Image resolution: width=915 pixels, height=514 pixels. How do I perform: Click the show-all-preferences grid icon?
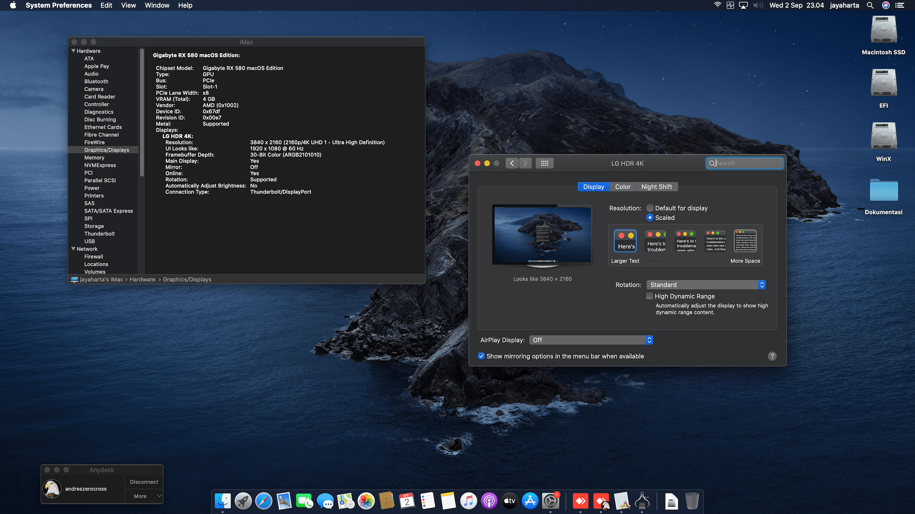pos(545,163)
